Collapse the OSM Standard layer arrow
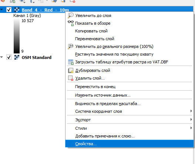The image size is (195, 164). pos(1,57)
